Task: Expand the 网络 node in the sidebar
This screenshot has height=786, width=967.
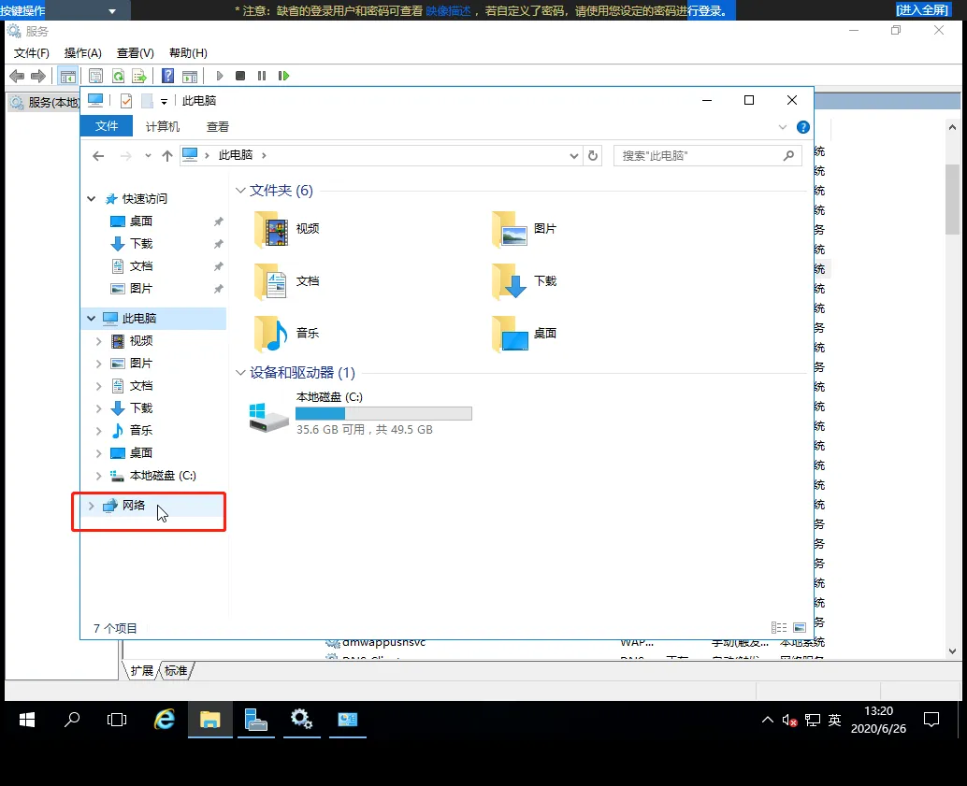Action: (90, 505)
